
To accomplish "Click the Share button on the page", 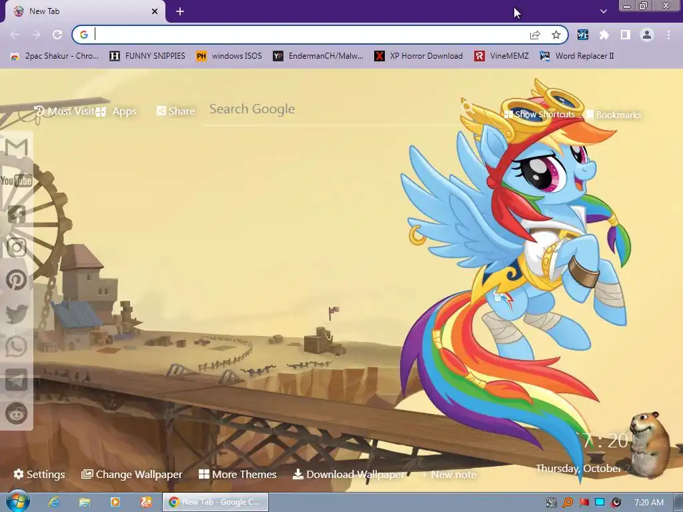I will [x=176, y=111].
